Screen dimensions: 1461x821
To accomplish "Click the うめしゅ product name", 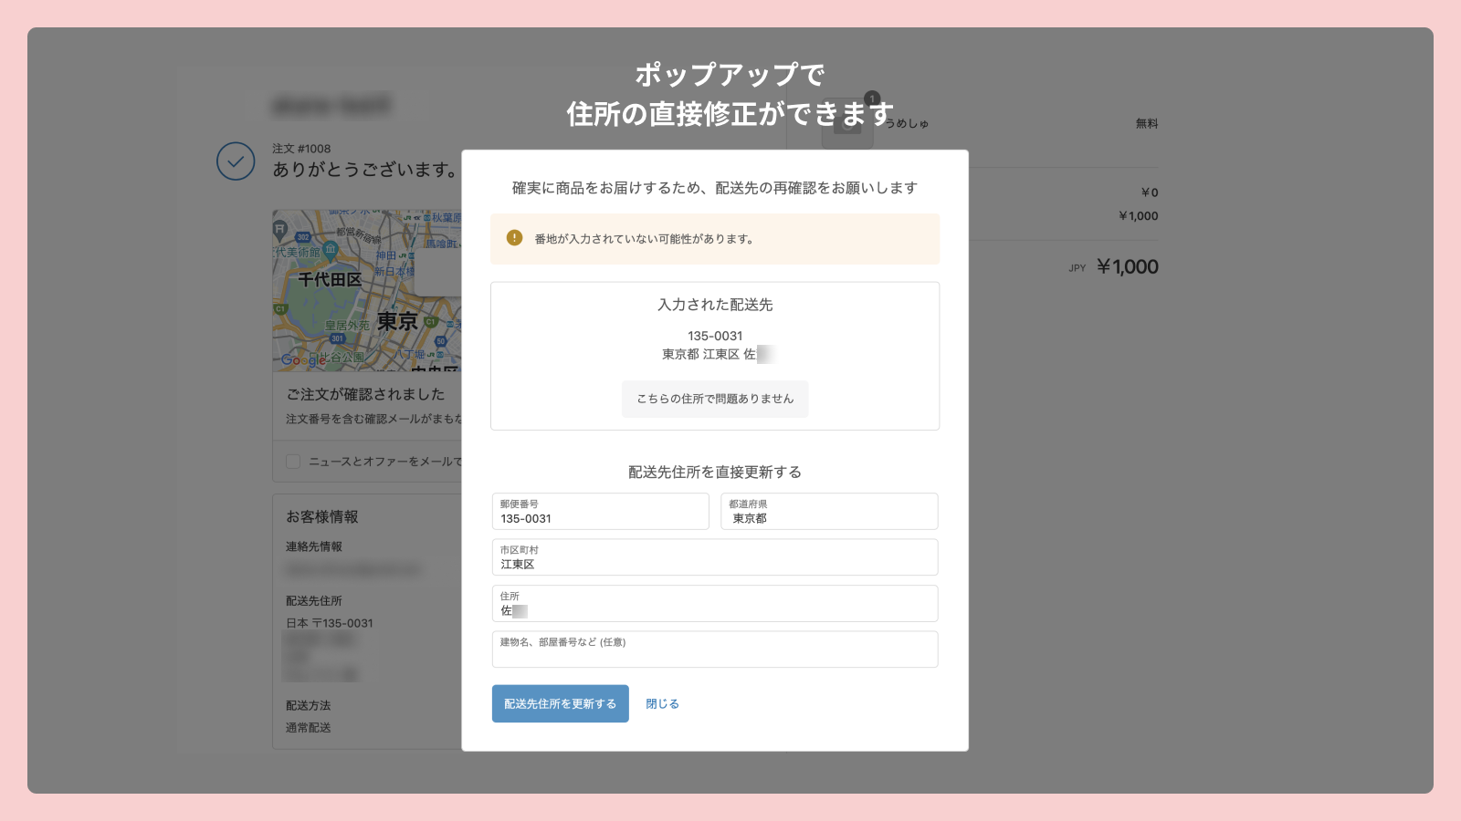I will click(908, 123).
